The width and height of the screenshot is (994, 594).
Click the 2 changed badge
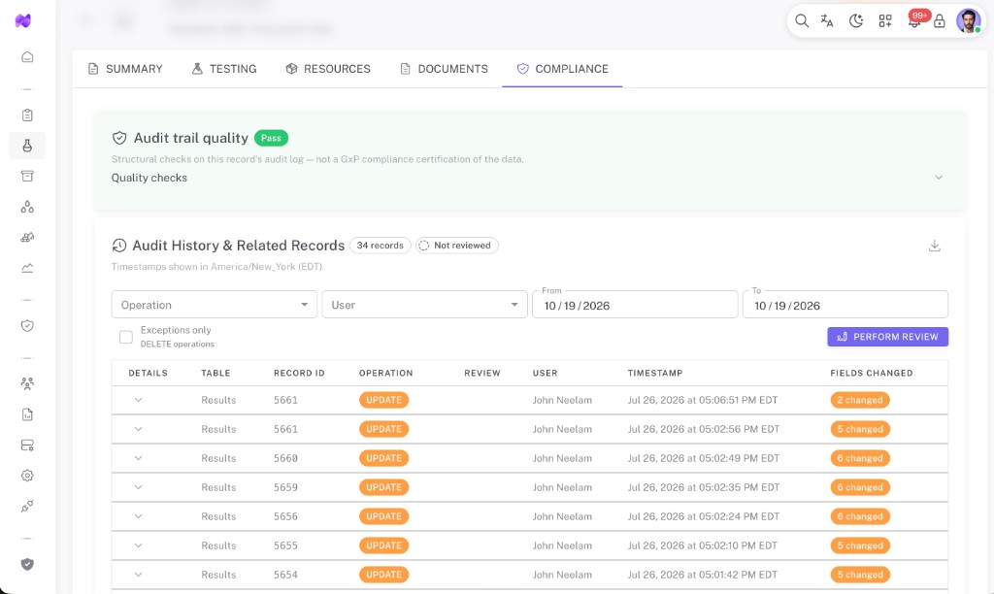coord(860,400)
